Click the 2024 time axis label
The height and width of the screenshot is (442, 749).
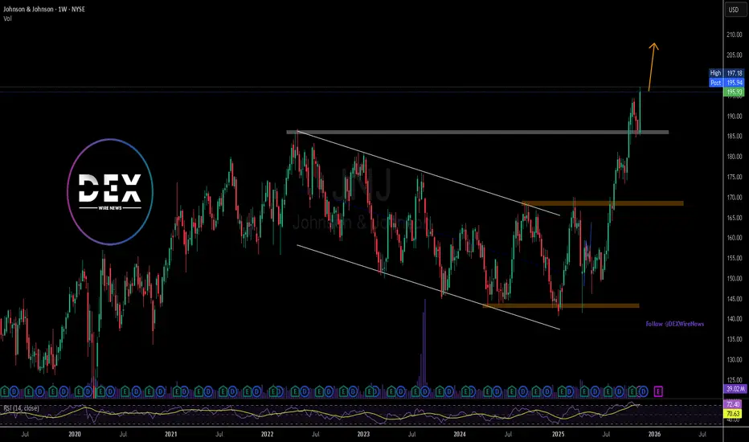coord(460,434)
